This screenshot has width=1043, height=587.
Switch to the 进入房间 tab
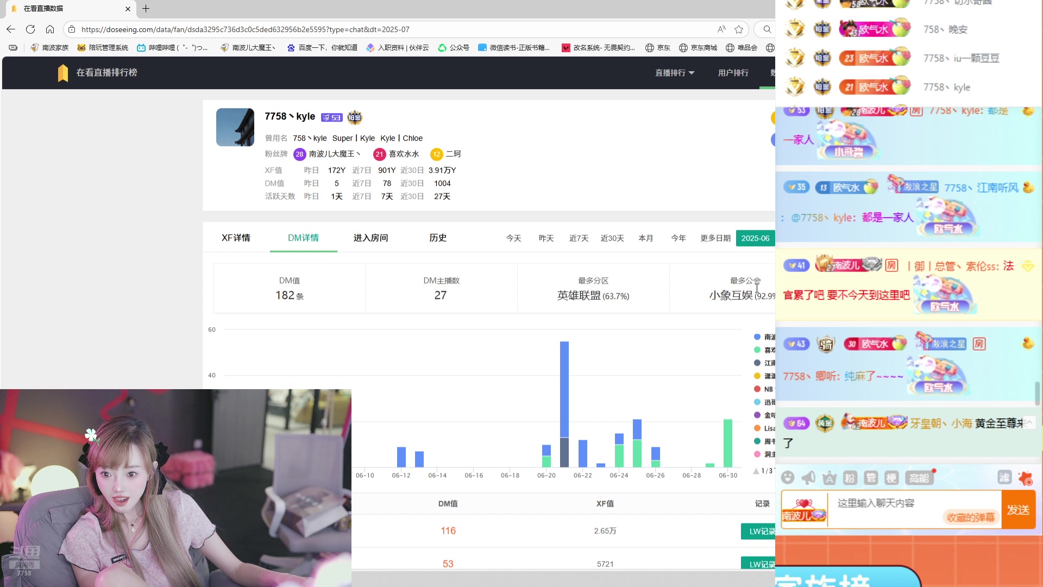pos(370,238)
